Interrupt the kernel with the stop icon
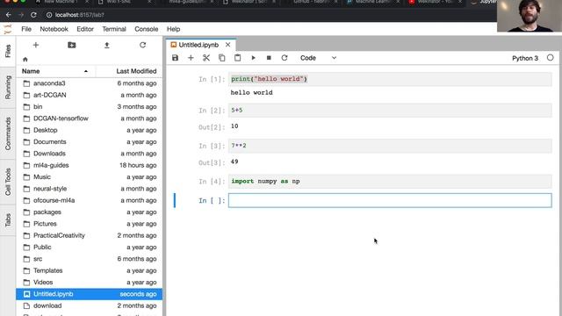Screen dimensions: 562x316 point(269,58)
